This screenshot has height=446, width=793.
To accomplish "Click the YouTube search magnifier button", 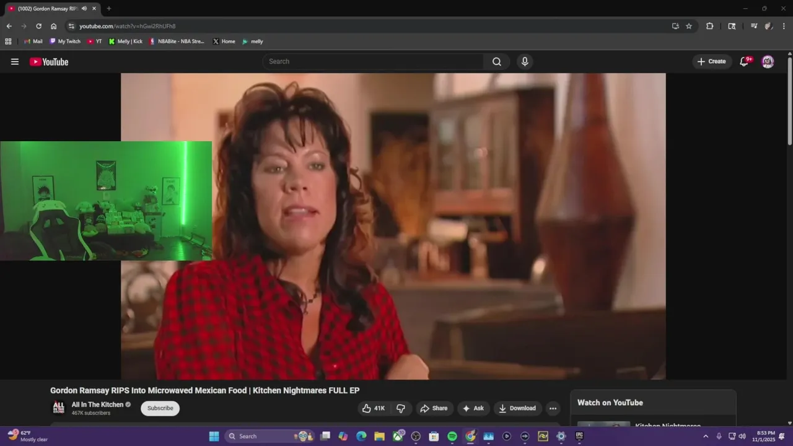I will point(497,61).
